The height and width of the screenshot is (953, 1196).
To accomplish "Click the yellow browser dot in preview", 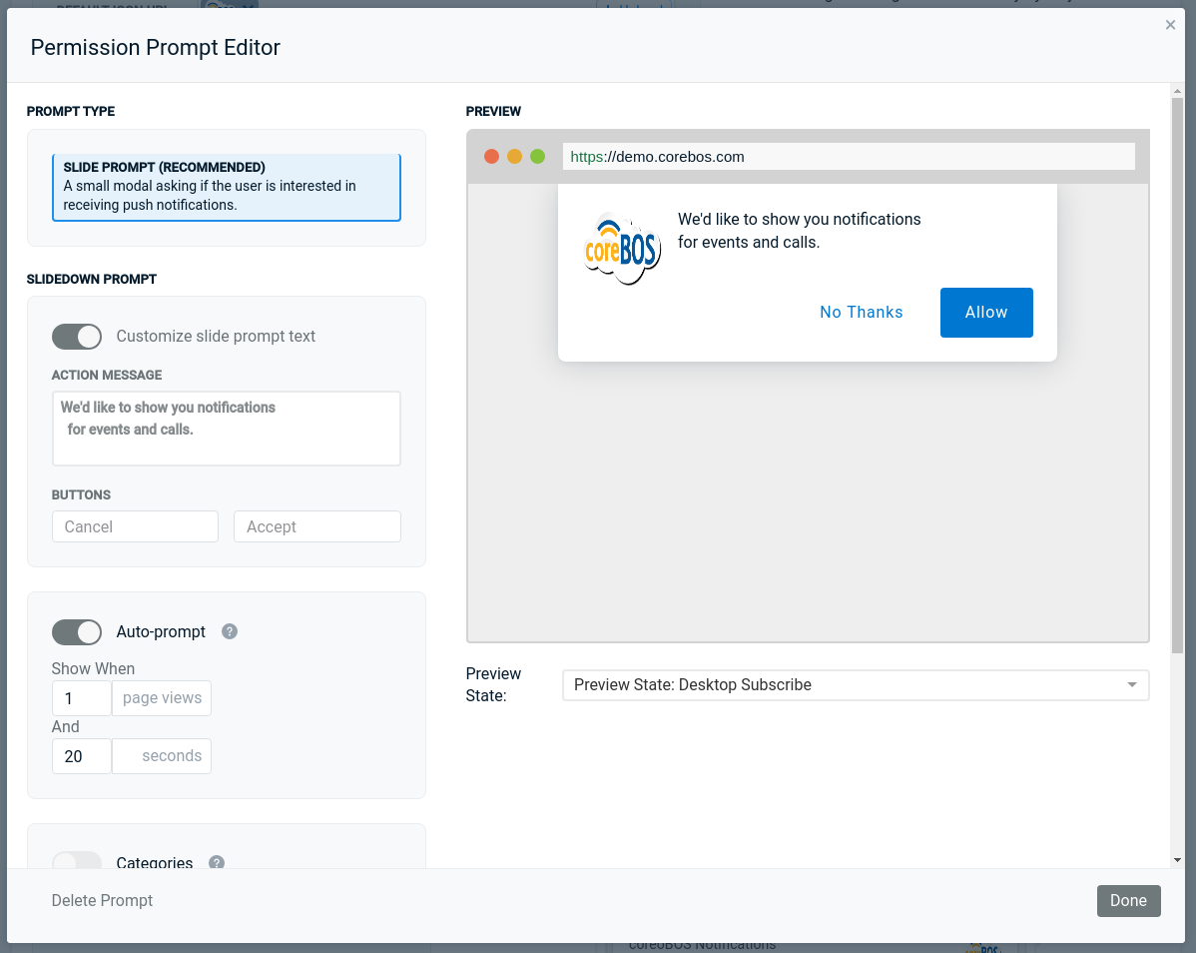I will pos(514,157).
